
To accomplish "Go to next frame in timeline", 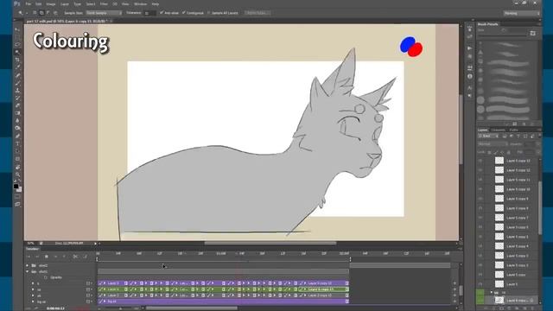I will [x=55, y=257].
